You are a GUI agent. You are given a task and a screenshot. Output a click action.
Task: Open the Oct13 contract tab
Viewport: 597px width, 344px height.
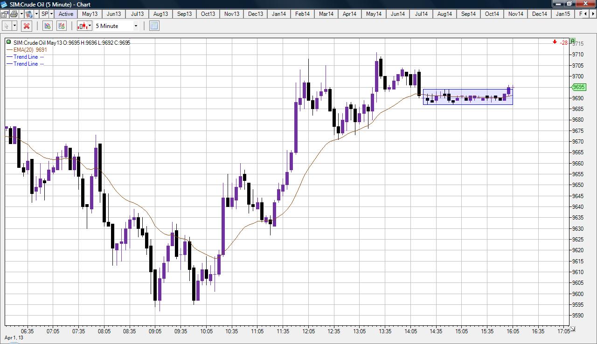point(208,14)
